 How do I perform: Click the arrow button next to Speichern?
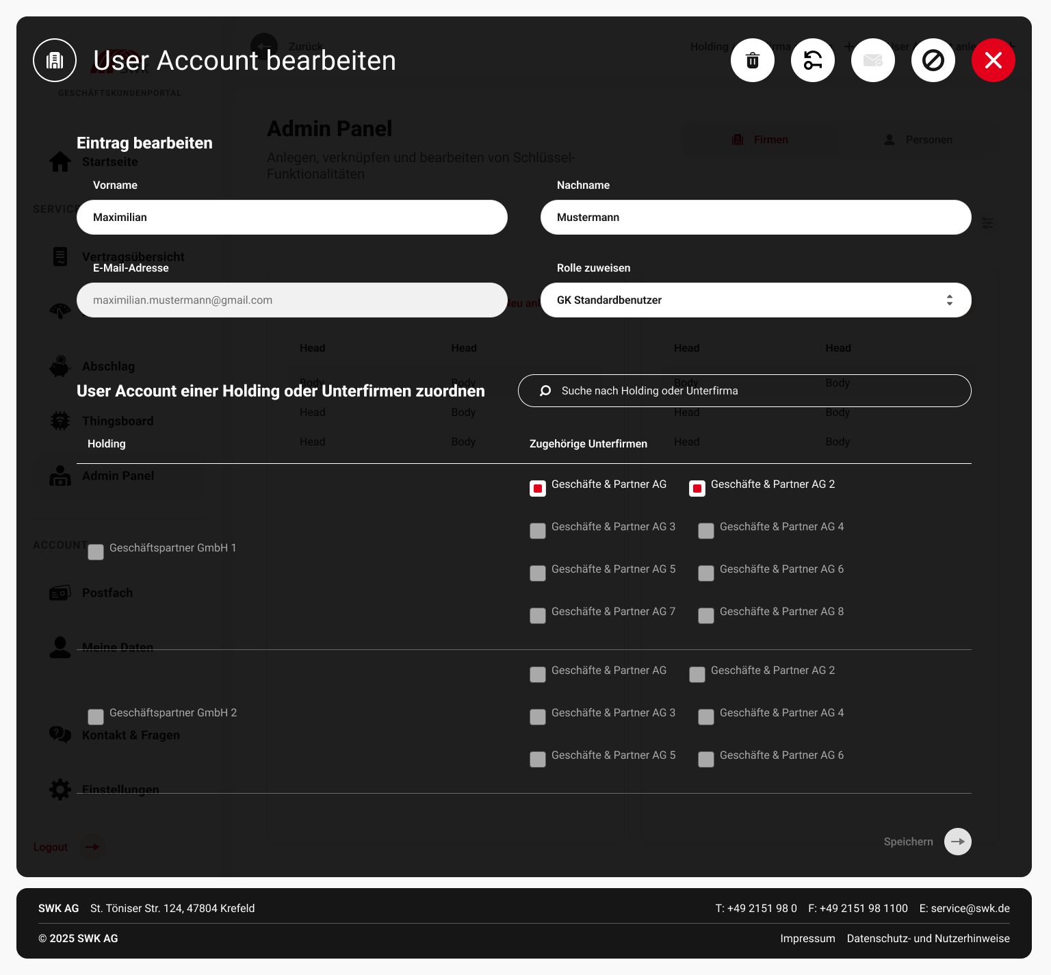(x=958, y=842)
